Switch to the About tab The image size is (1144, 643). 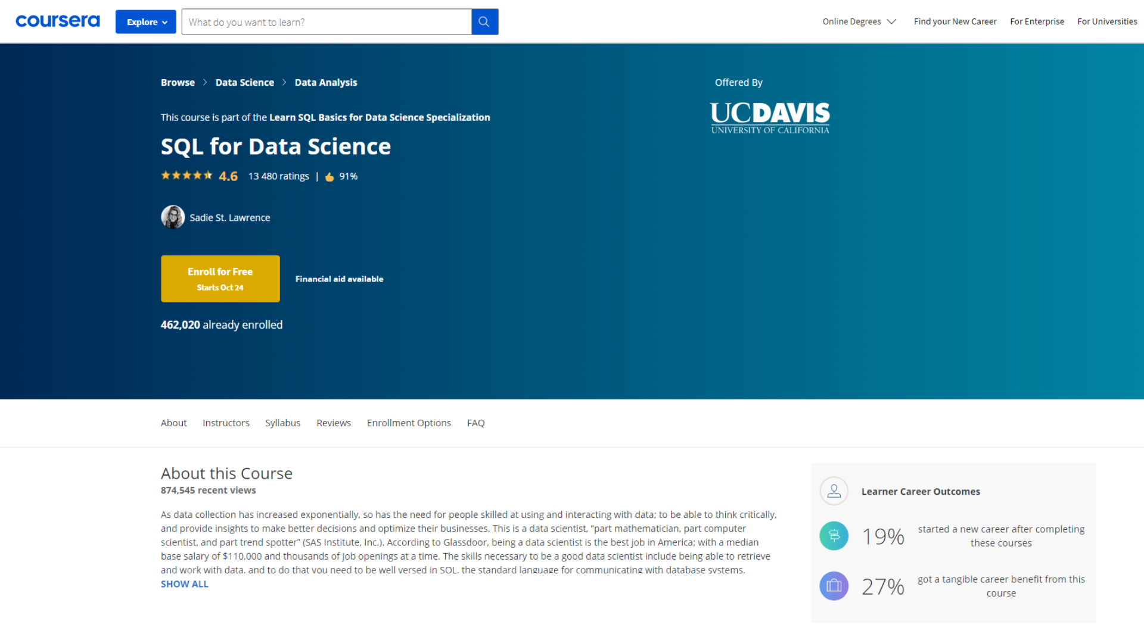click(x=173, y=423)
